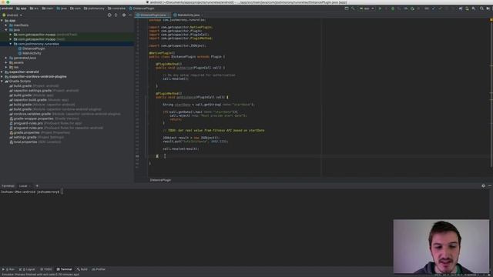This screenshot has height=277, width=493.
Task: Click the call.resolve(result) code line
Action: pos(181,149)
